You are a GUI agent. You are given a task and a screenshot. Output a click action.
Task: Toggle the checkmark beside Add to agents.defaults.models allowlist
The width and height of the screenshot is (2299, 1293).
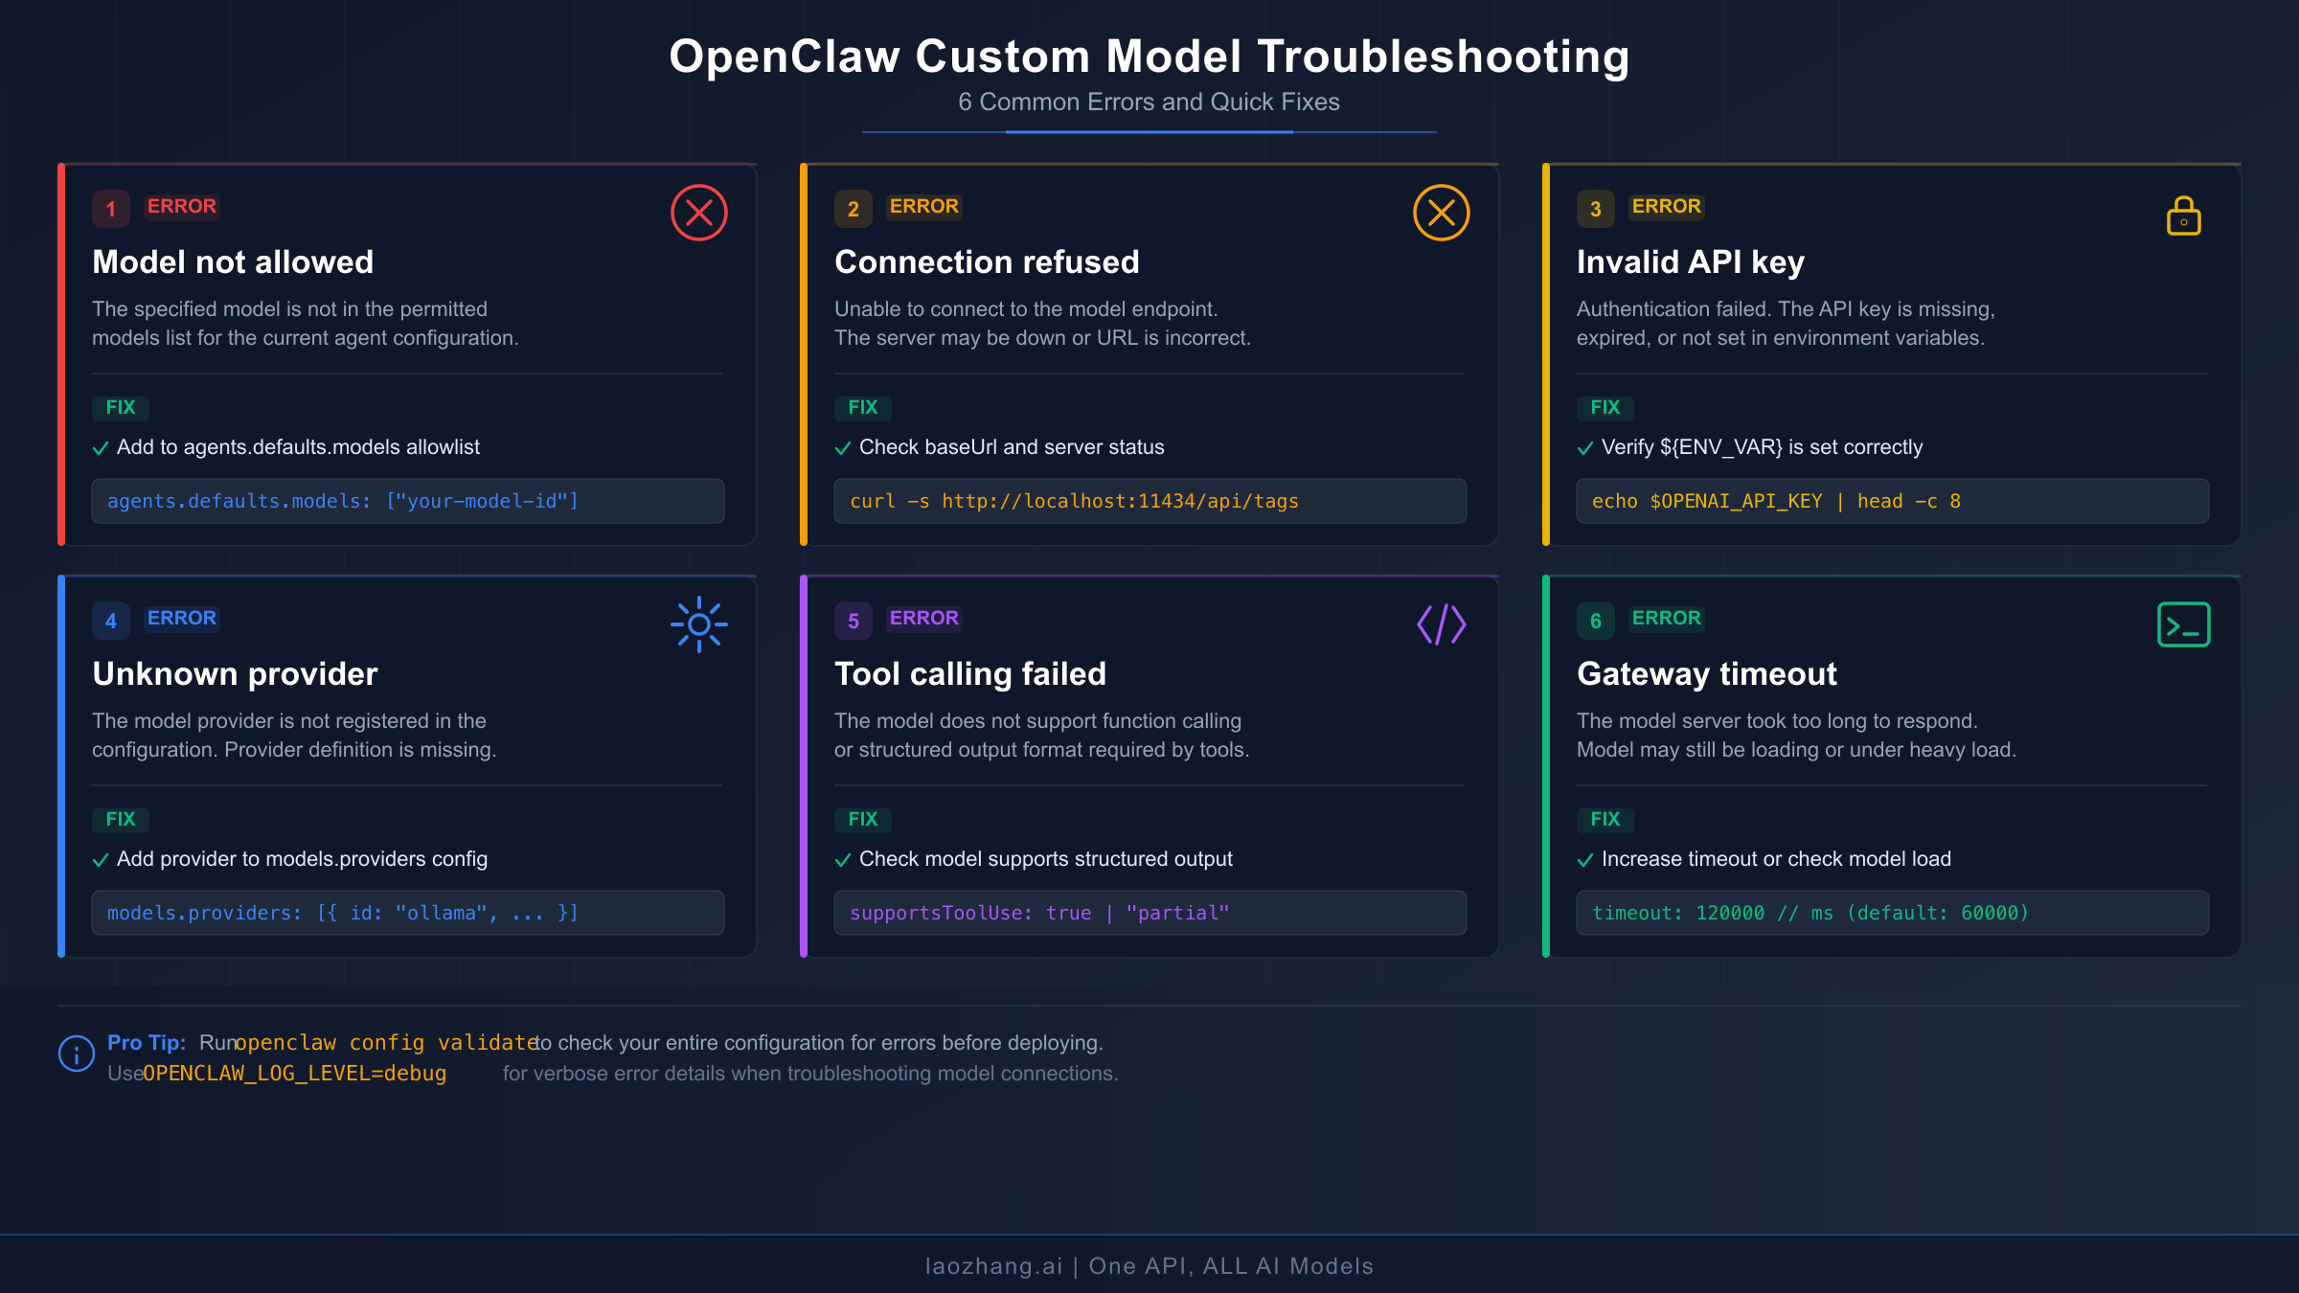pyautogui.click(x=101, y=447)
